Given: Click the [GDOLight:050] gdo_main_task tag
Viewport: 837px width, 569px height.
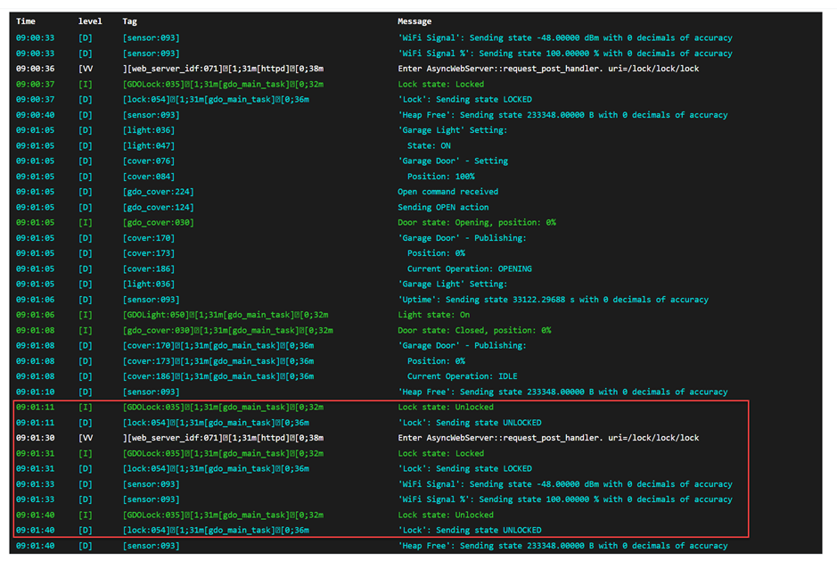Looking at the screenshot, I should (x=226, y=315).
